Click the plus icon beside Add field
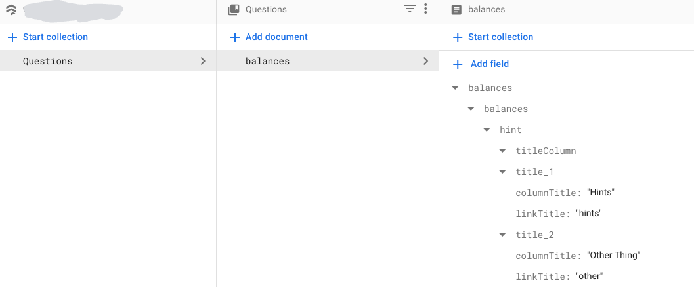Viewport: 694px width, 287px height. 458,64
